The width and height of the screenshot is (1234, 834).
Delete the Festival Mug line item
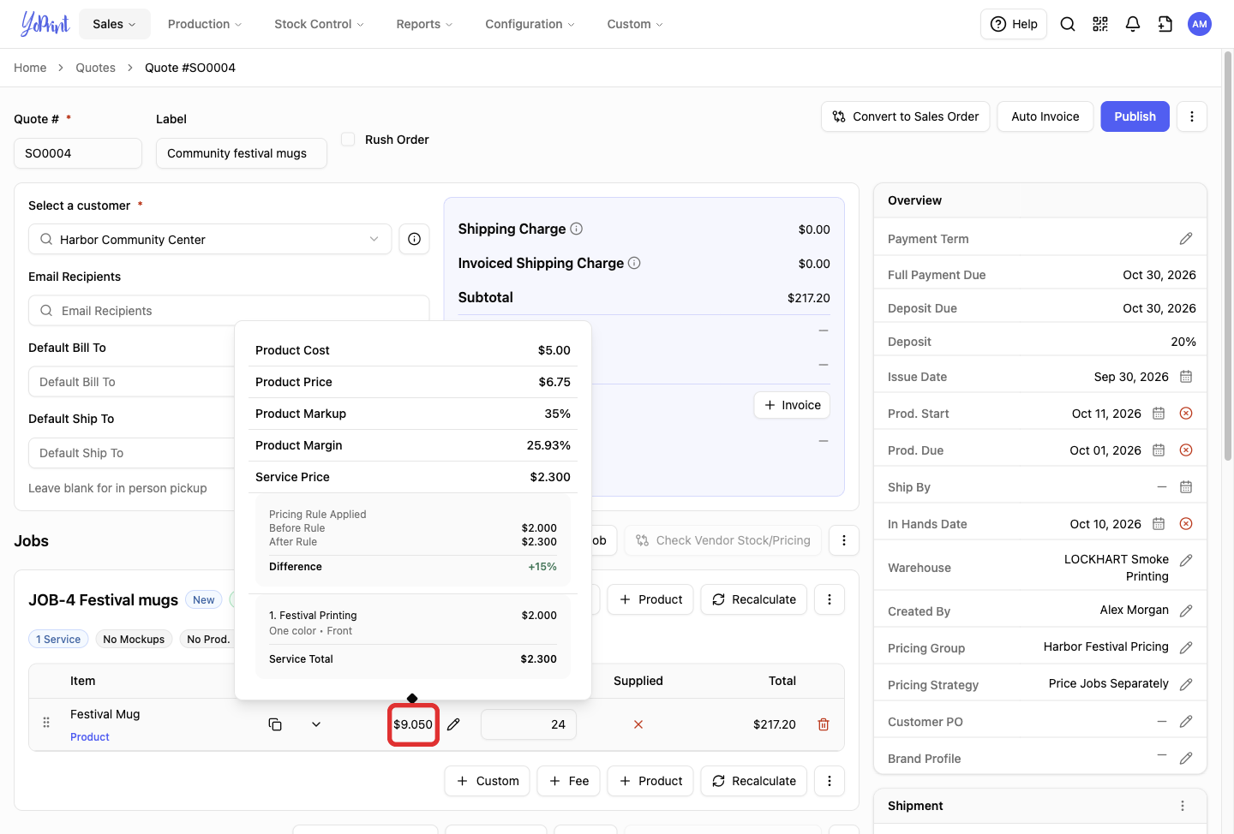824,724
